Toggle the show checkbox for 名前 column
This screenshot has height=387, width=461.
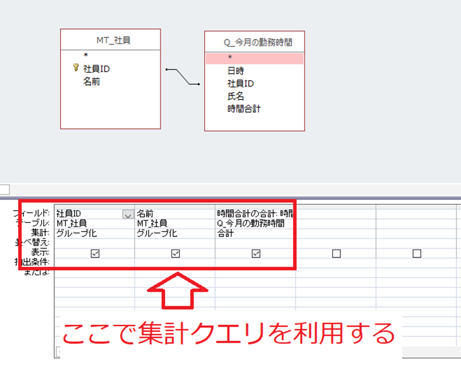175,254
